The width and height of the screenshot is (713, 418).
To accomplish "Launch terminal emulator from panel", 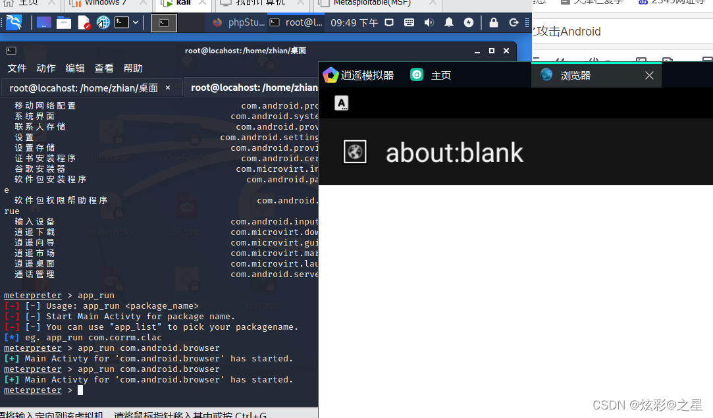I will (x=121, y=22).
